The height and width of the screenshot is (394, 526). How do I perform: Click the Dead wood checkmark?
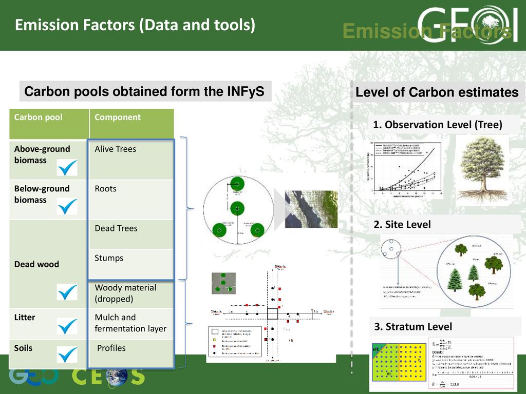[67, 292]
